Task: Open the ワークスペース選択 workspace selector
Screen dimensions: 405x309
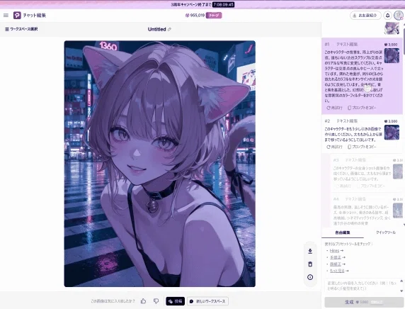Action: (x=21, y=29)
